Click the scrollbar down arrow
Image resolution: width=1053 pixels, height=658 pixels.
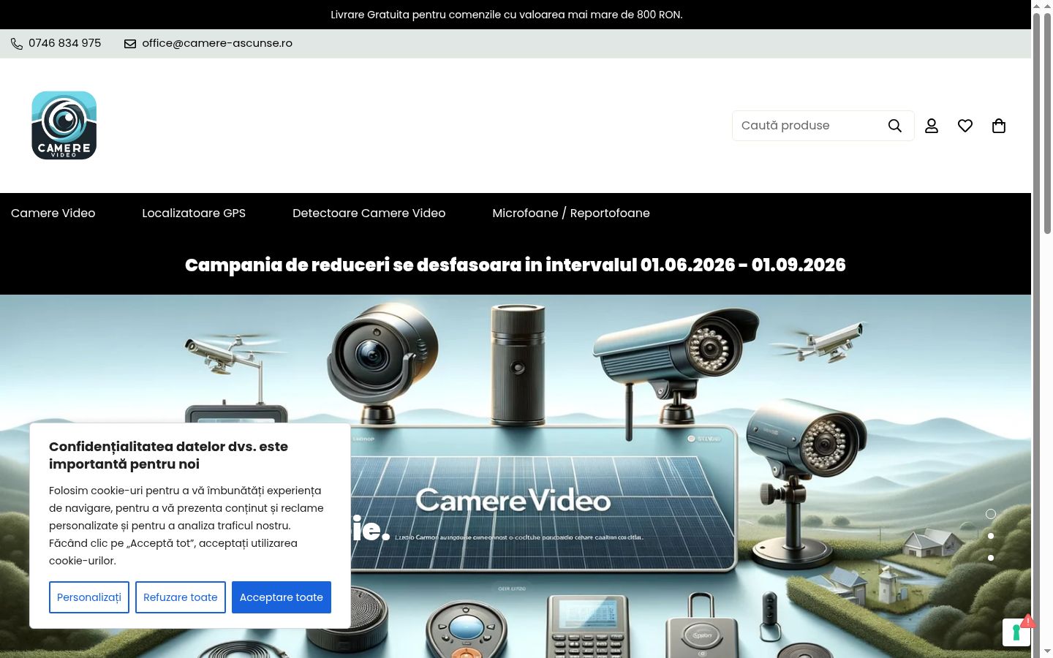point(1047,651)
